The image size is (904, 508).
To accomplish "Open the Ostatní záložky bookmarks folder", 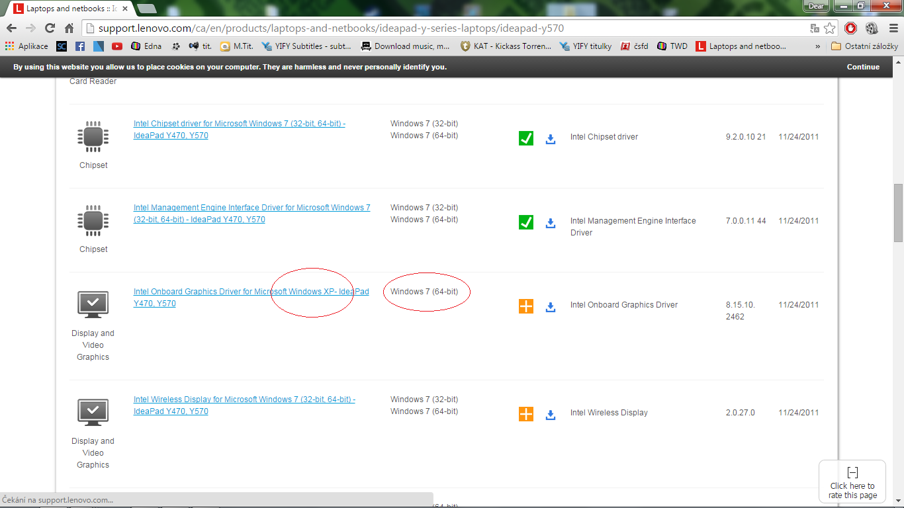I will click(x=864, y=46).
